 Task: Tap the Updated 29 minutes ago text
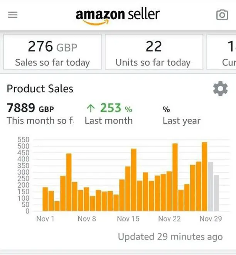click(170, 236)
